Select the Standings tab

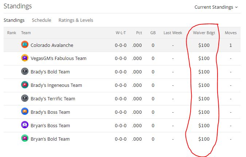click(14, 20)
